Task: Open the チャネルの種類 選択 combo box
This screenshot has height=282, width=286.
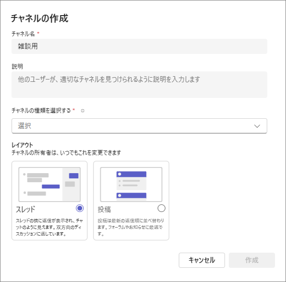Action: click(139, 126)
